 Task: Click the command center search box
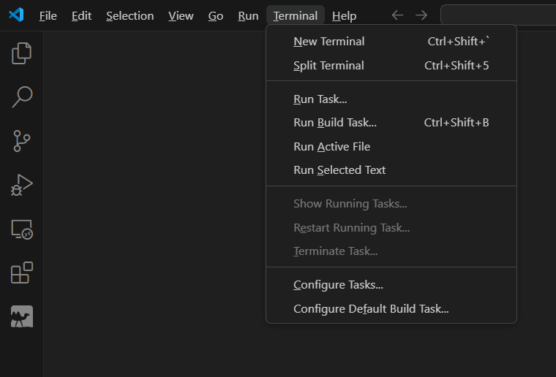pyautogui.click(x=498, y=15)
